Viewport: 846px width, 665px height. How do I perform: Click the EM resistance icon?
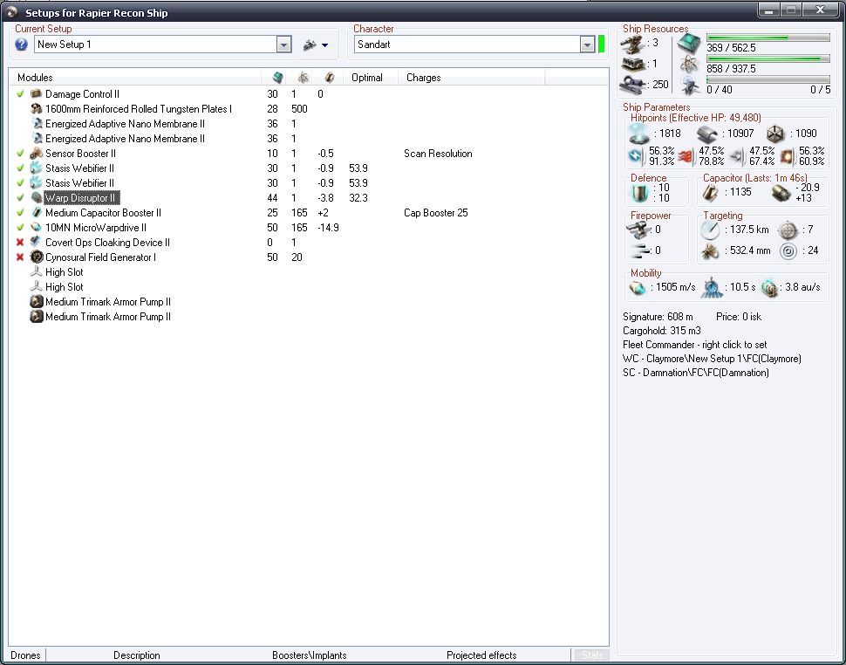tap(635, 156)
